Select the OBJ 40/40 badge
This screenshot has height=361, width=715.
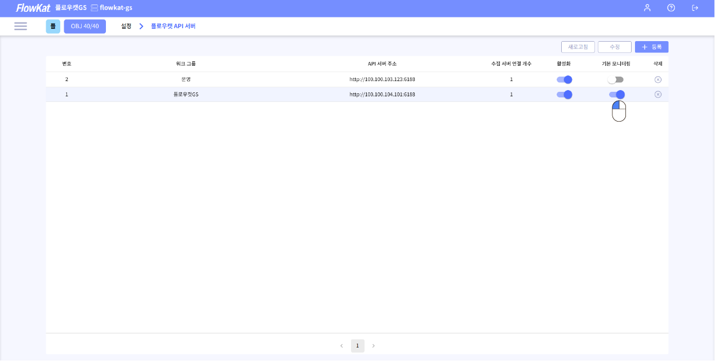(x=85, y=26)
